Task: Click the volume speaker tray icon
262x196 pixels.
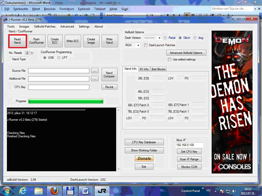Action: [234, 191]
